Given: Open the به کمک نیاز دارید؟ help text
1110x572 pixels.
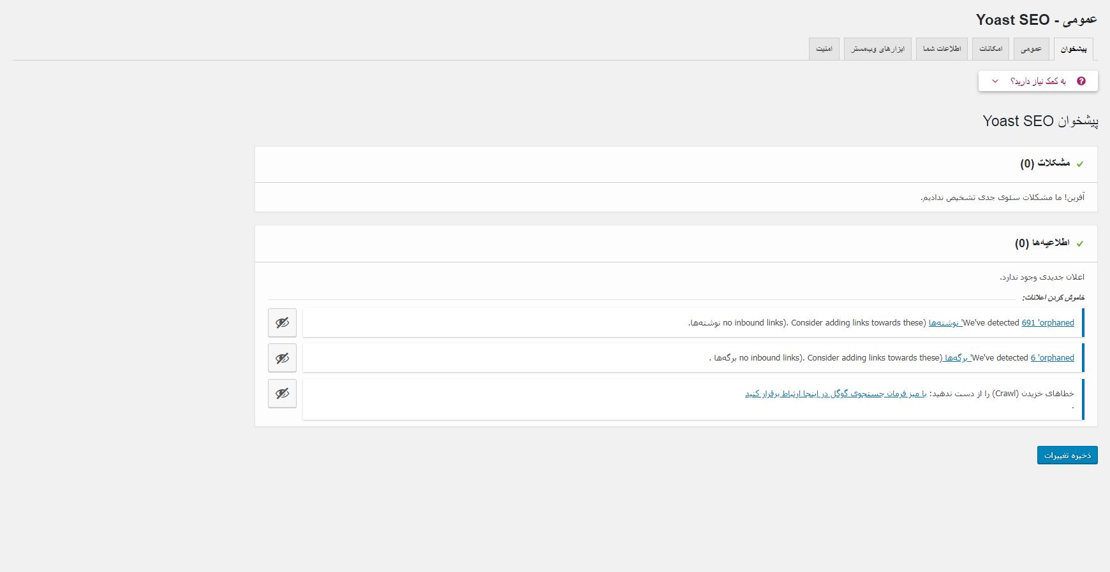Looking at the screenshot, I should [x=1038, y=81].
